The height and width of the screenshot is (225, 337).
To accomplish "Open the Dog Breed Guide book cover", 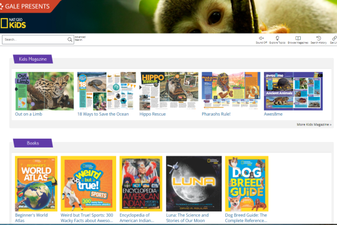I will tap(247, 184).
